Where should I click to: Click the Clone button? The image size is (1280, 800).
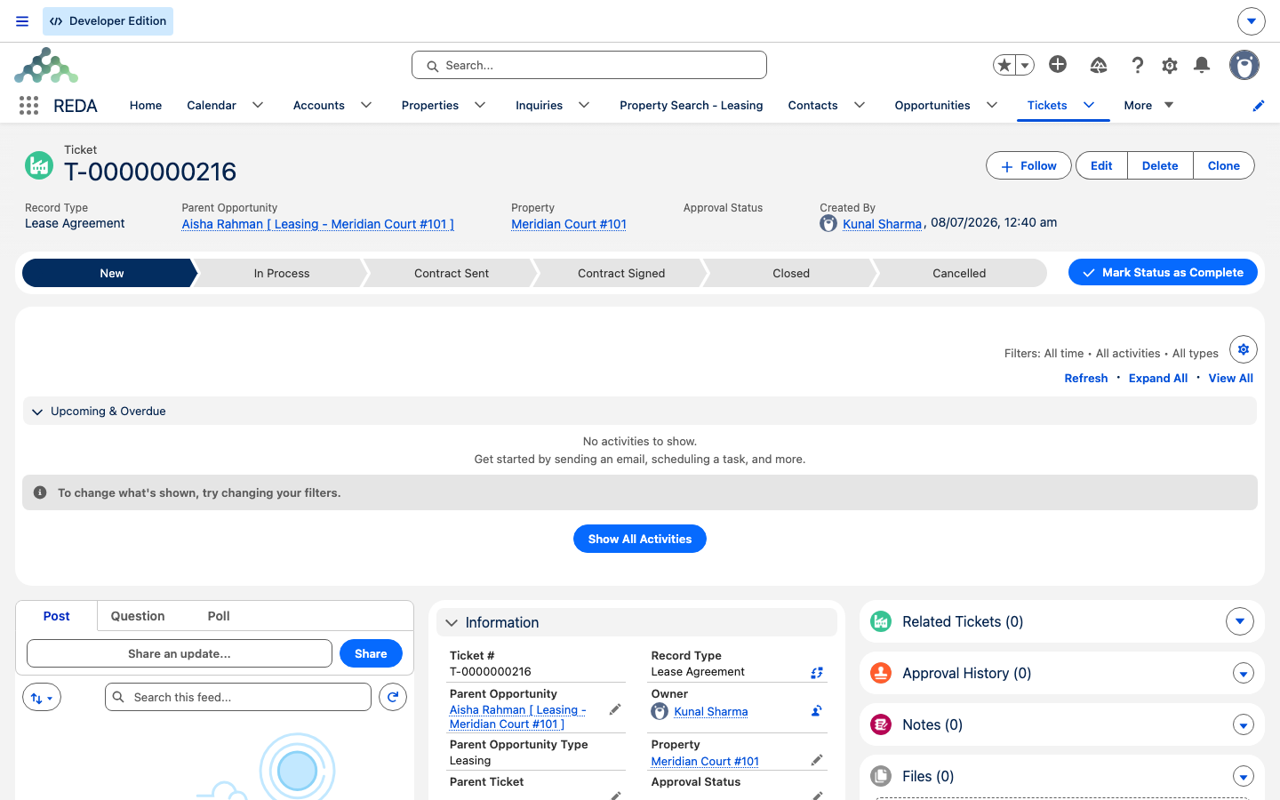point(1224,165)
